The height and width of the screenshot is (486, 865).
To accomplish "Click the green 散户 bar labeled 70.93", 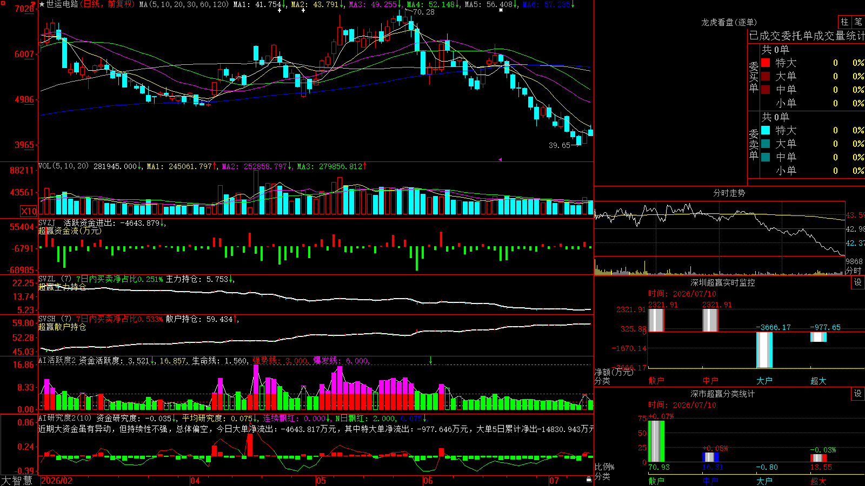I will (x=656, y=441).
